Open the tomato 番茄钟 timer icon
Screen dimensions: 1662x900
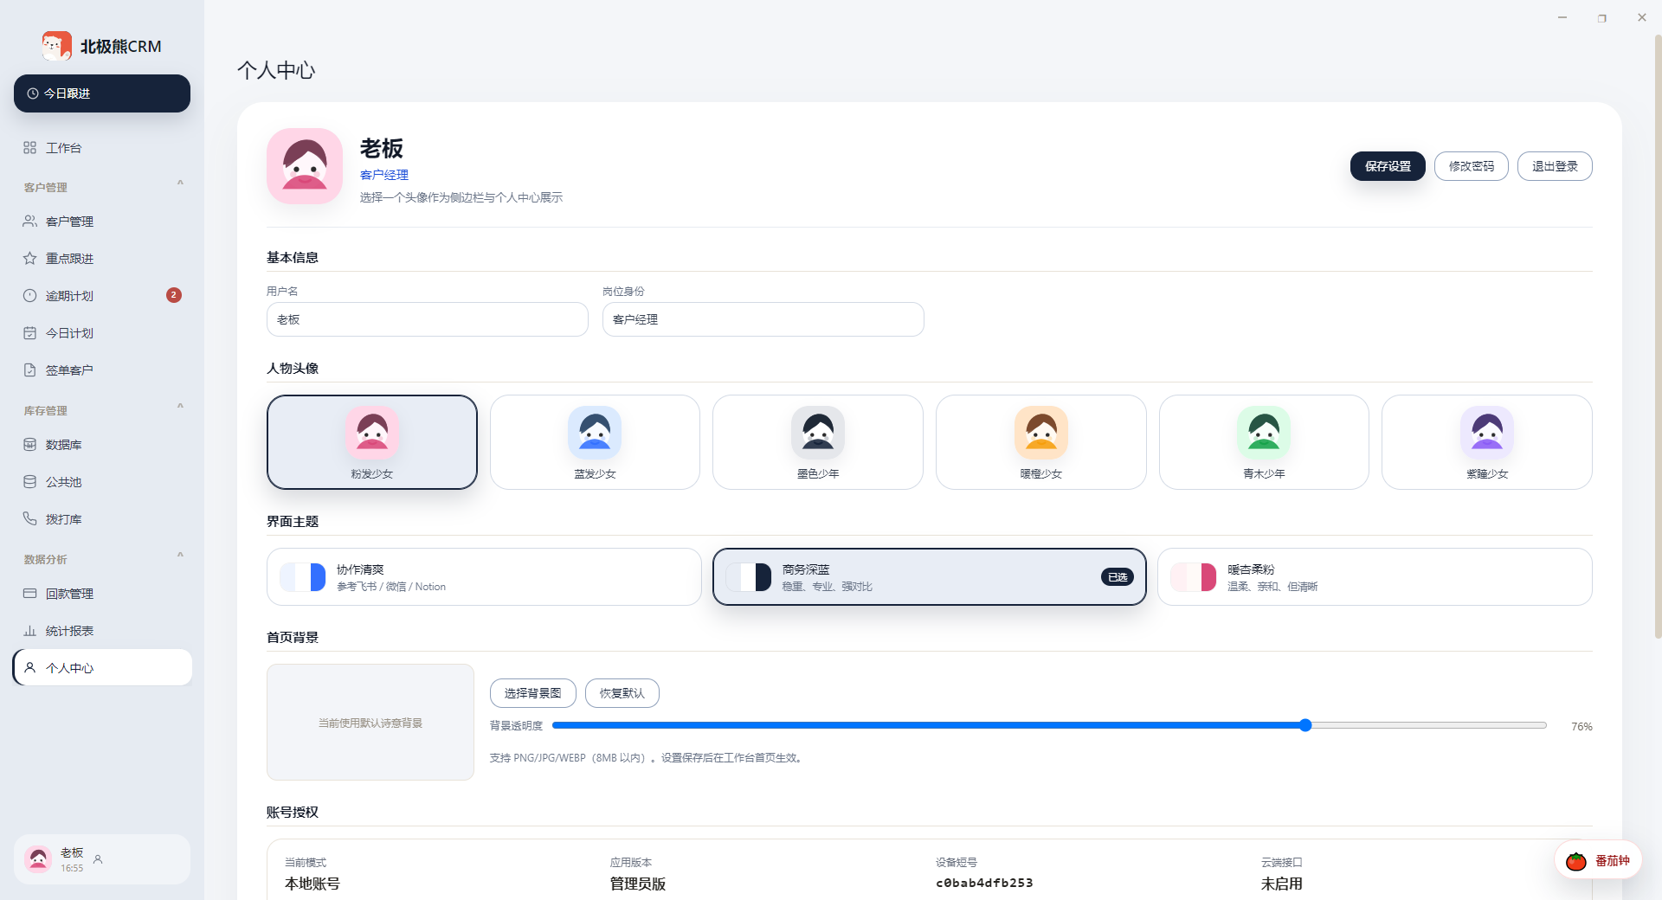point(1576,861)
